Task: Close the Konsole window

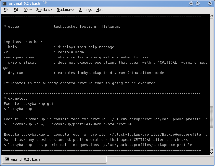Action: [210, 3]
